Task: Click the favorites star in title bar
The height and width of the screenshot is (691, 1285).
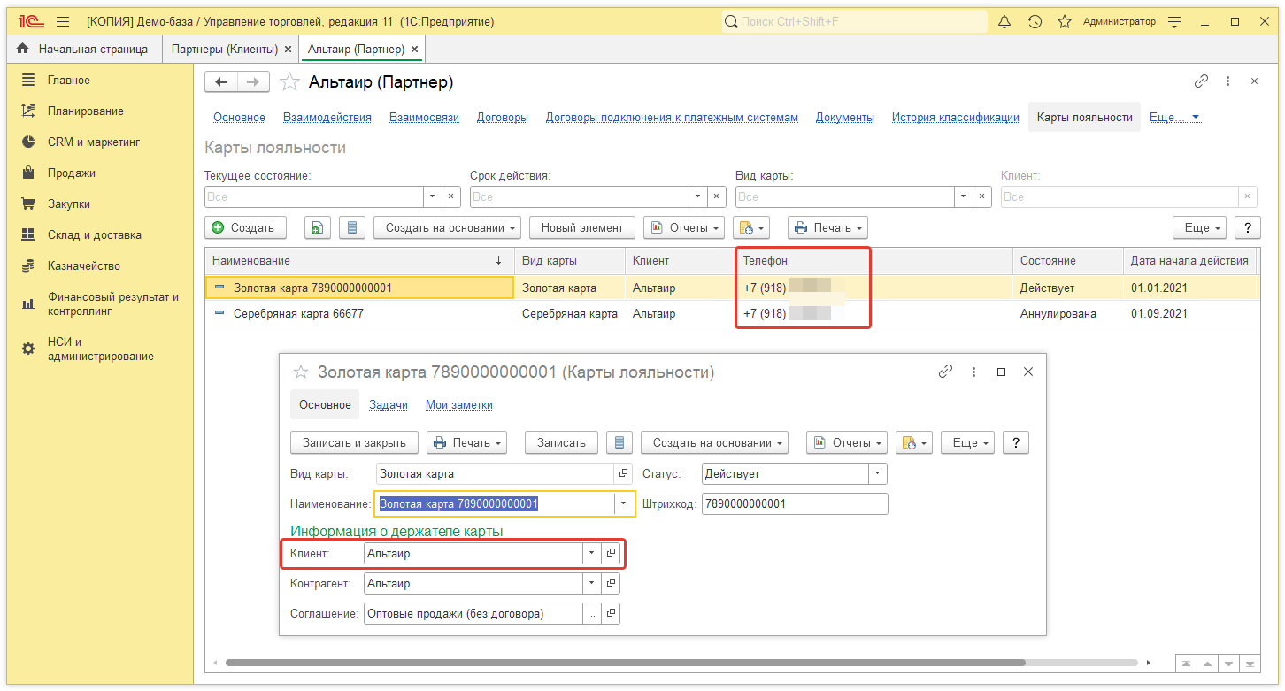Action: pos(1065,22)
